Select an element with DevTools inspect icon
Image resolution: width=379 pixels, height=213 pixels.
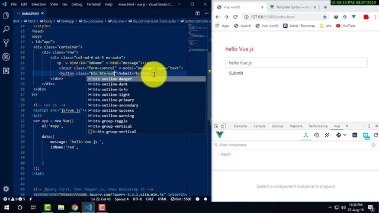216,126
